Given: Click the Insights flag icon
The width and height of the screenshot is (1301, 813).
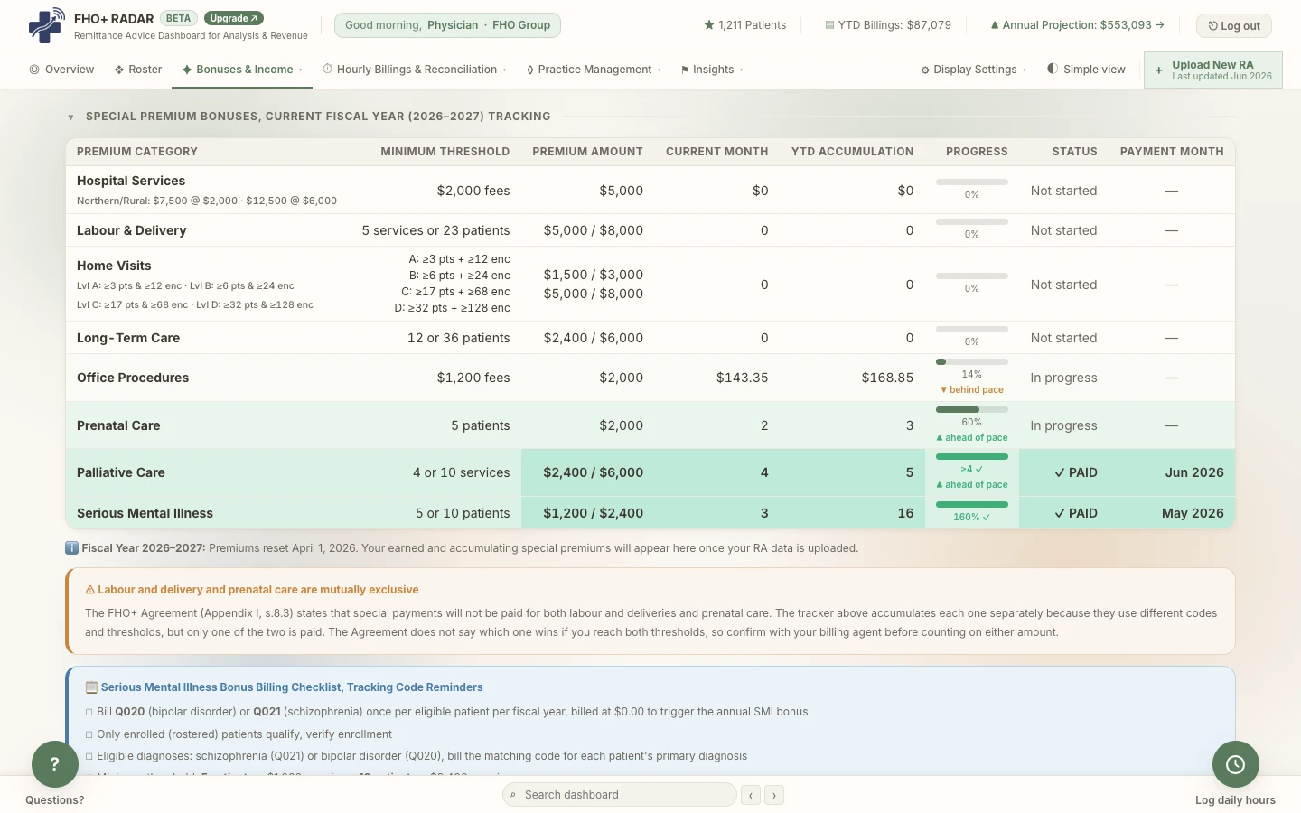Looking at the screenshot, I should tap(685, 70).
